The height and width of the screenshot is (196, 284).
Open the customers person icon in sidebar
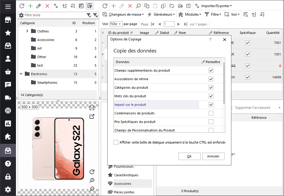[x=8, y=59]
